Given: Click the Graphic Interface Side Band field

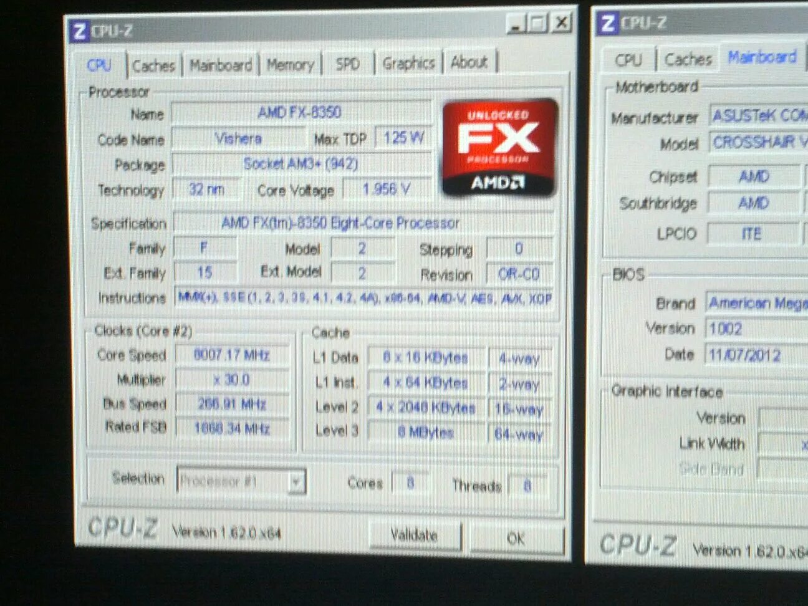Looking at the screenshot, I should coord(783,469).
